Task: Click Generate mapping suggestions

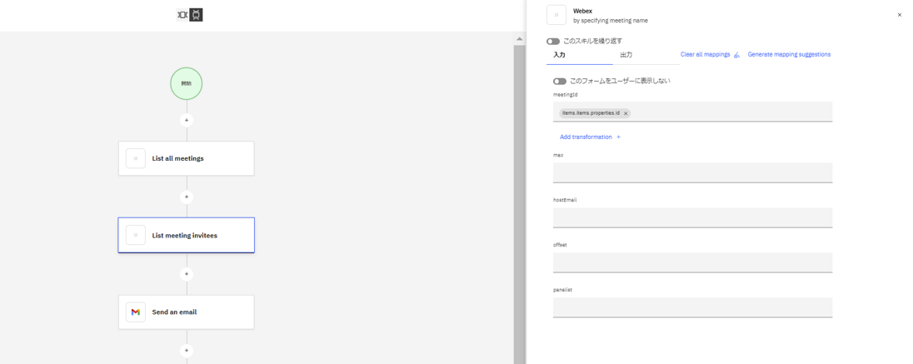Action: tap(788, 55)
